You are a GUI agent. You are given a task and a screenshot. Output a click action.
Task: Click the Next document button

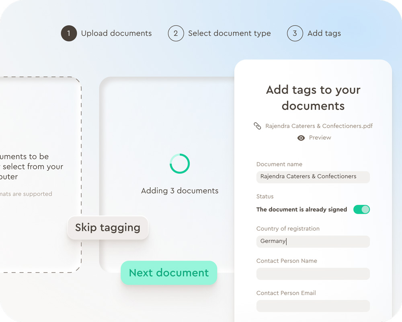169,273
